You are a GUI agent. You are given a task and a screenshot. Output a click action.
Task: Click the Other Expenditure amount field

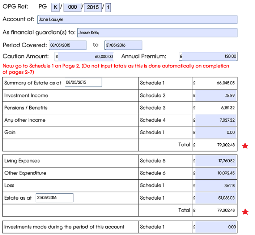point(216,173)
